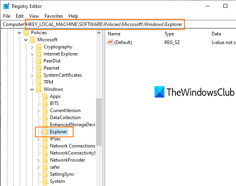Click the tree pane vertical scrollbar thumb
This screenshot has width=236, height=186.
(x=99, y=122)
